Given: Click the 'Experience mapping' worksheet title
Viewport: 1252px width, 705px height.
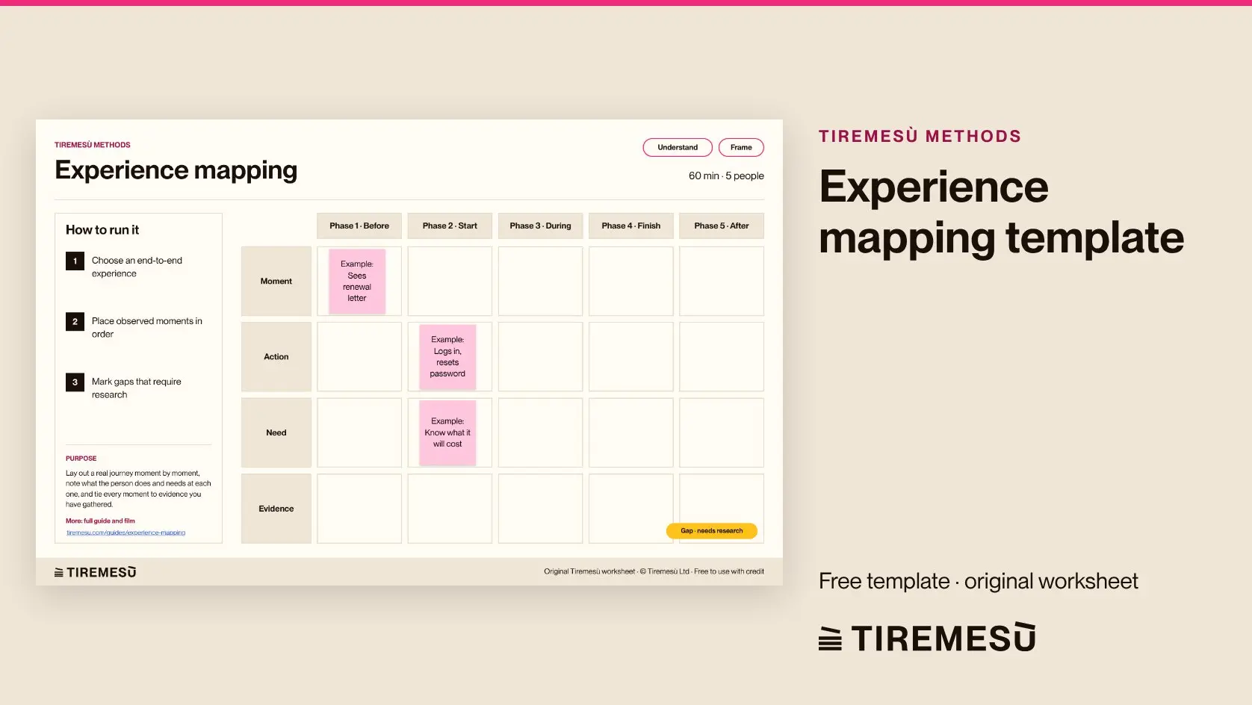Looking at the screenshot, I should point(176,170).
